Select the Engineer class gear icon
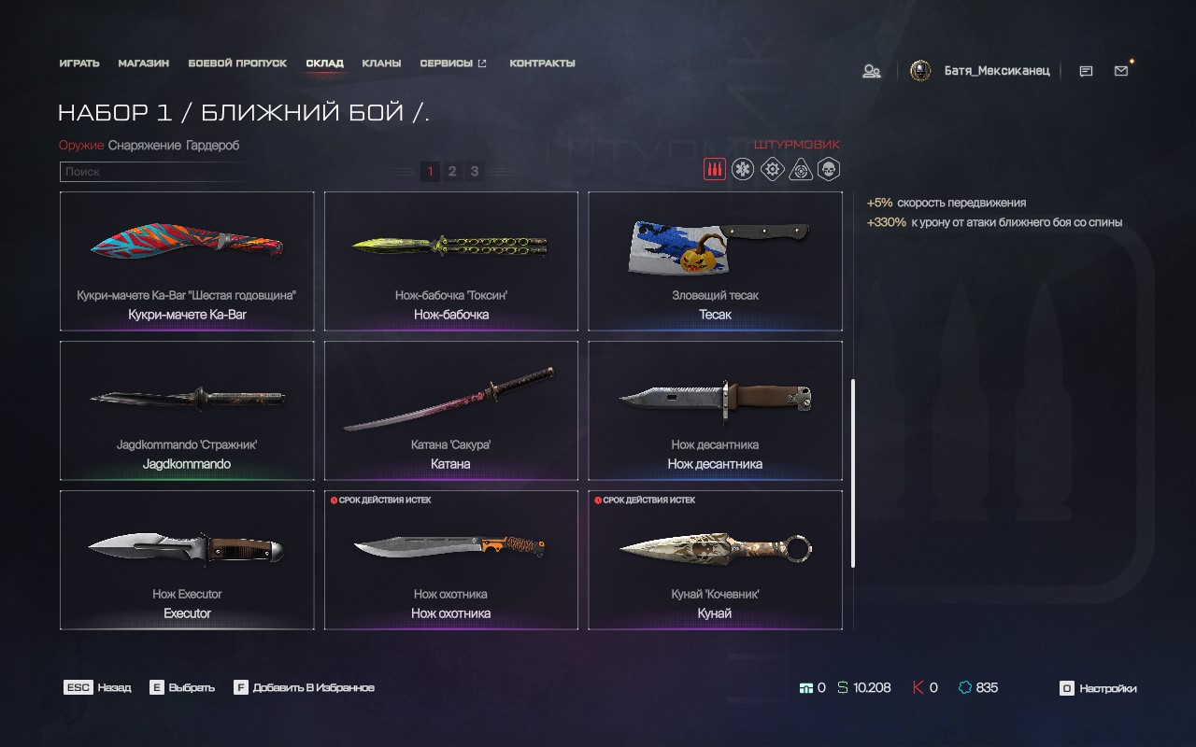 point(772,169)
